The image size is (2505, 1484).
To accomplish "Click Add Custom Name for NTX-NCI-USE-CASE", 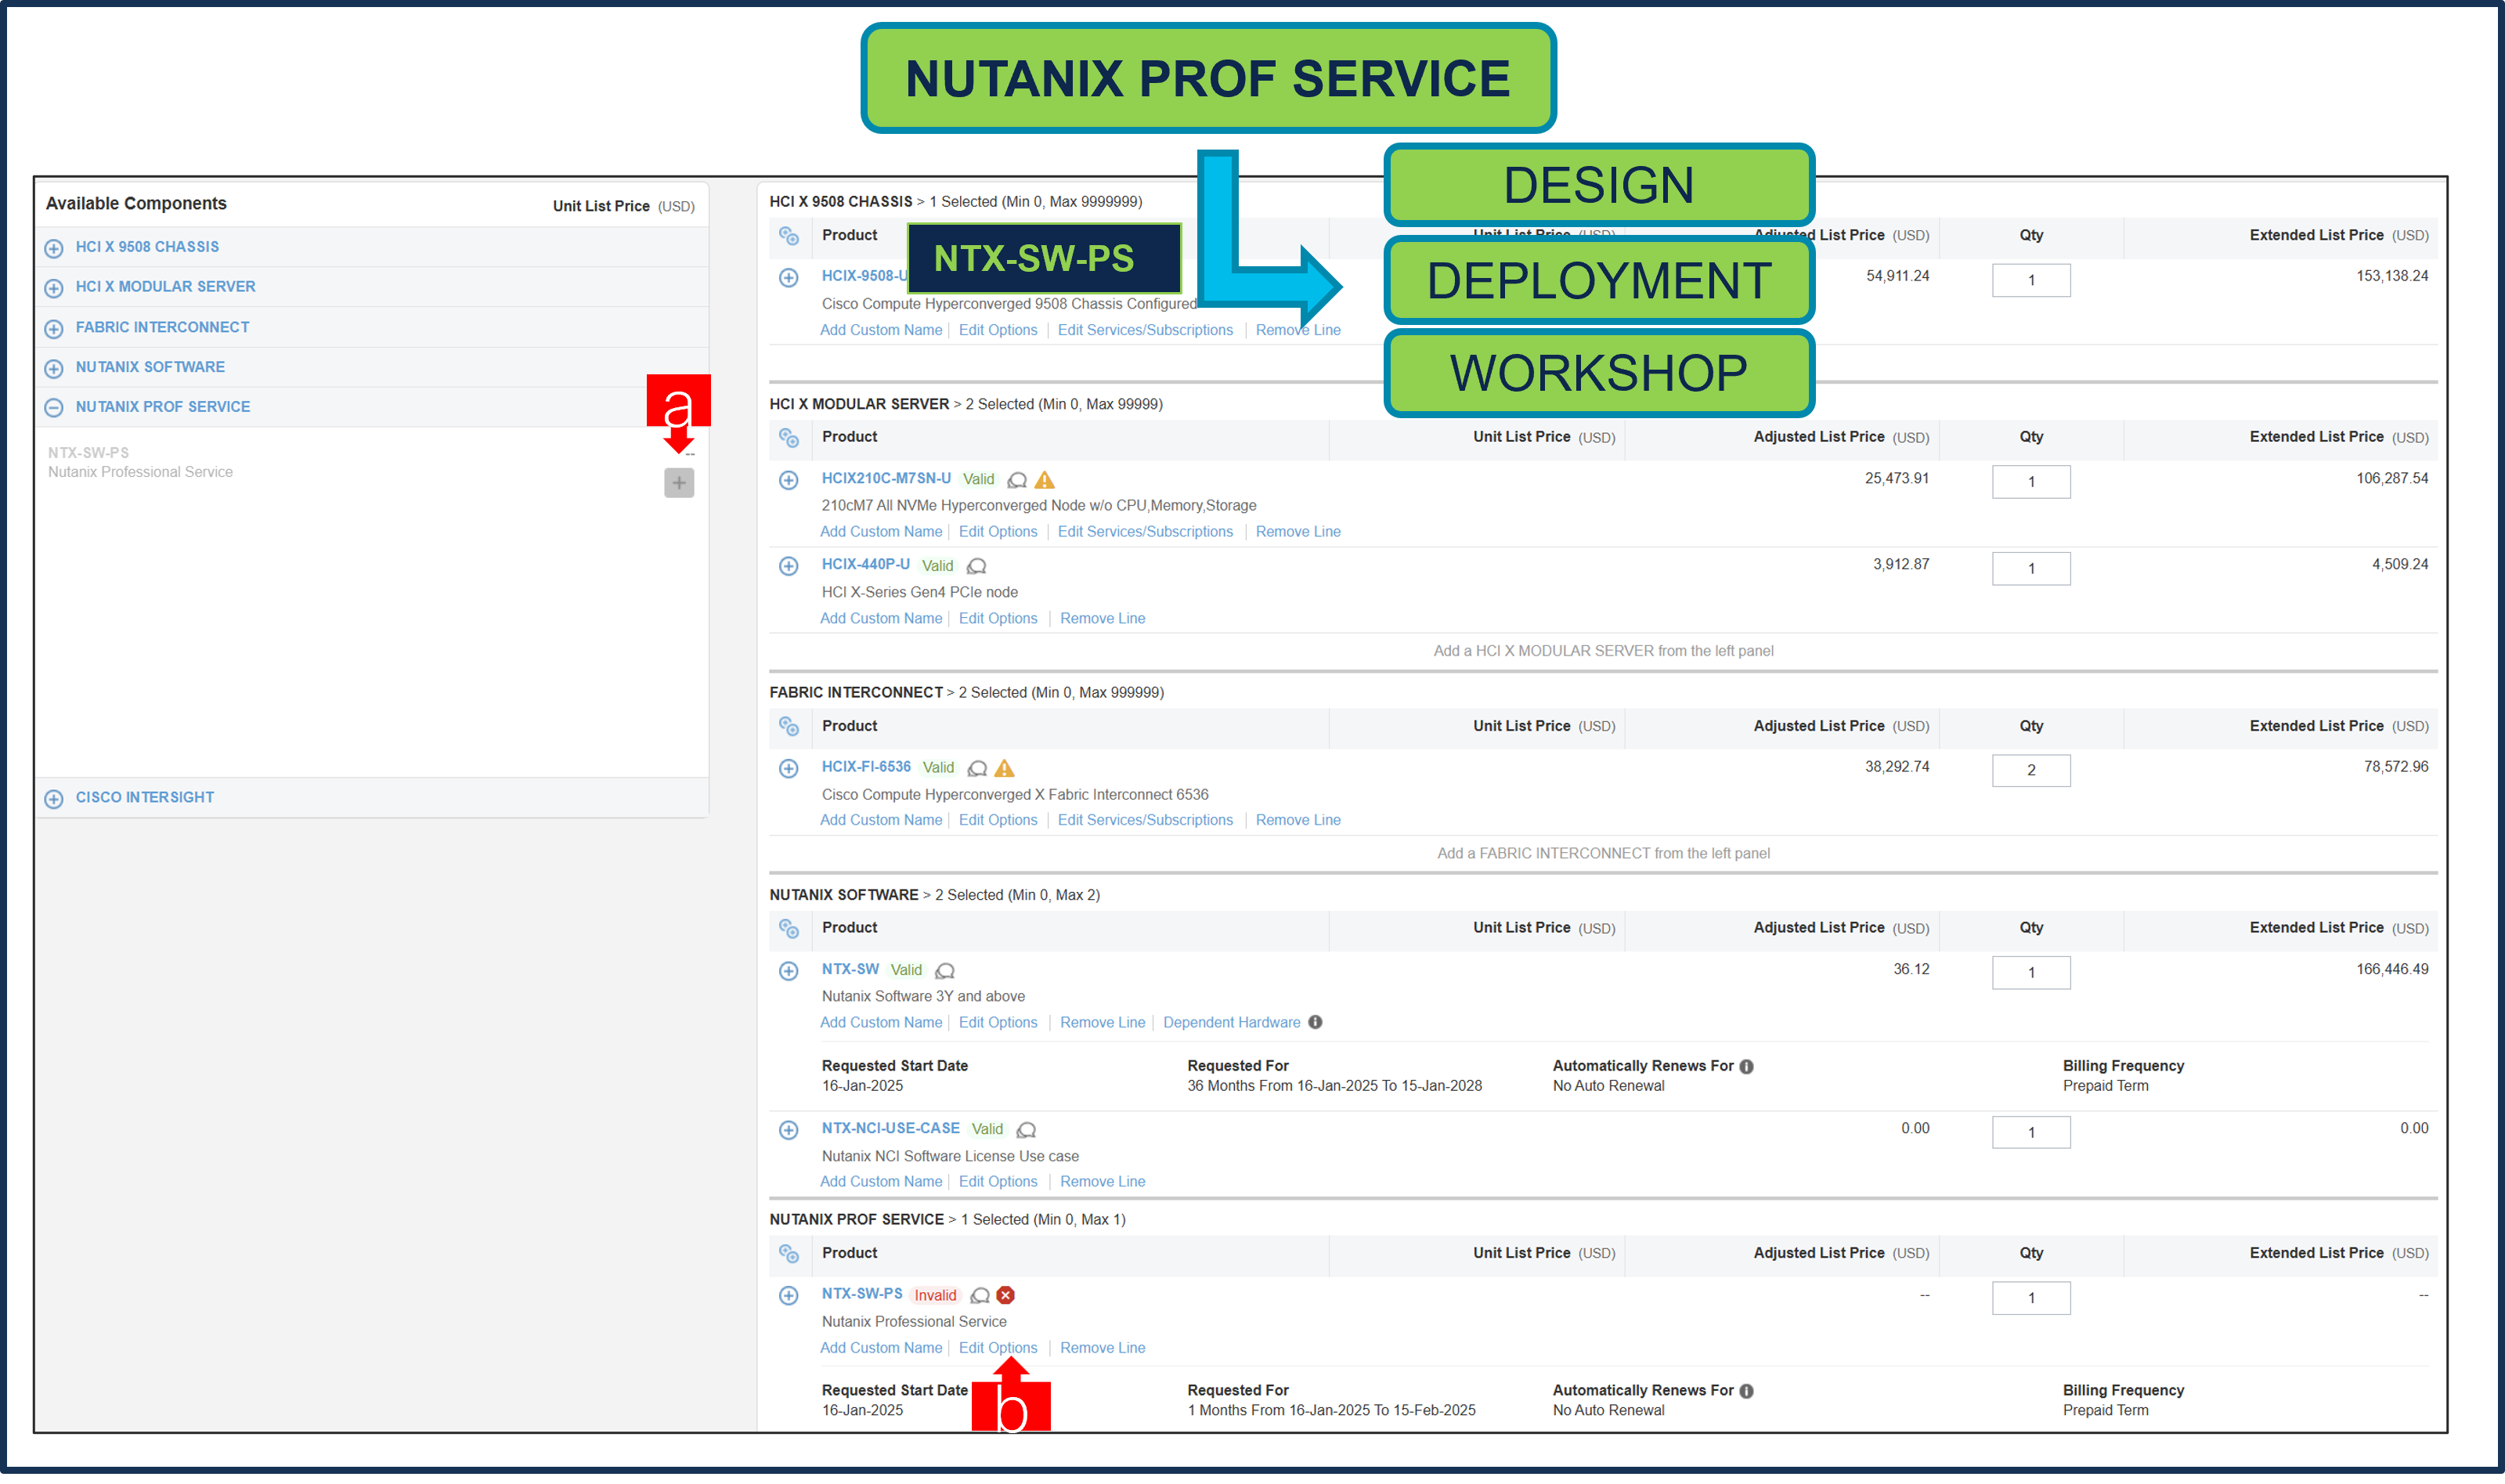I will [881, 1181].
